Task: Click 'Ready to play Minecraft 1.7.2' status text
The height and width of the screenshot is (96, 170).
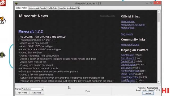Action: coord(148,90)
